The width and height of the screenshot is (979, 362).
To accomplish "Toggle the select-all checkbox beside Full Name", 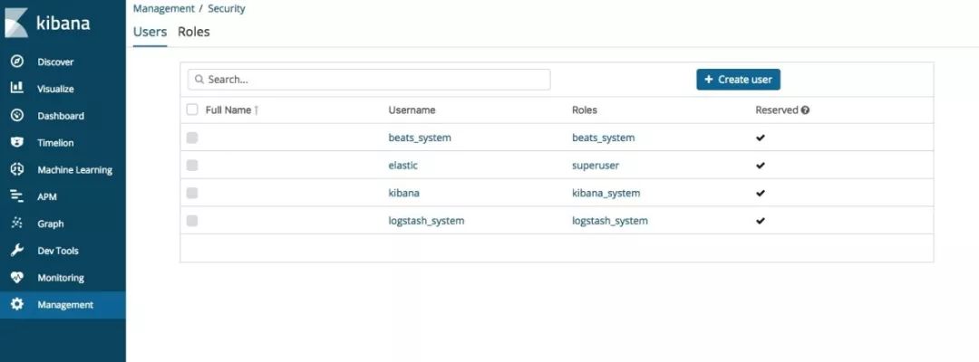I will click(192, 110).
